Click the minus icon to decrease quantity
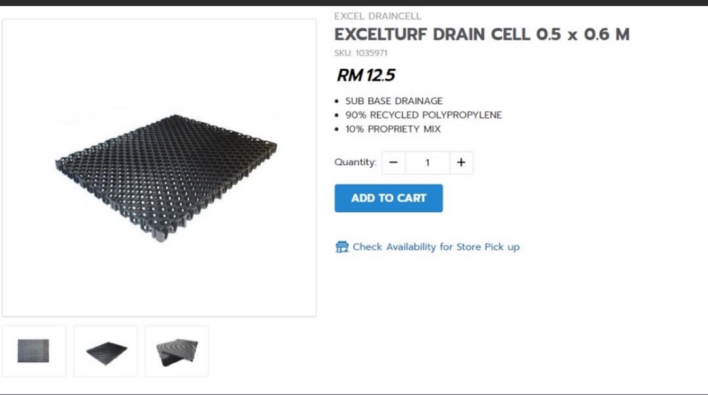708x395 pixels. tap(393, 162)
